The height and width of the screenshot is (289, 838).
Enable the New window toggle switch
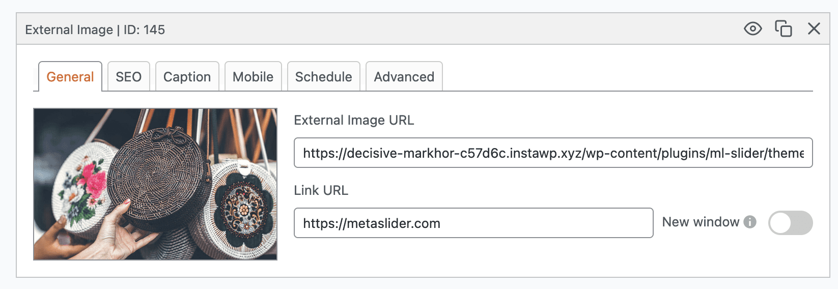(790, 223)
